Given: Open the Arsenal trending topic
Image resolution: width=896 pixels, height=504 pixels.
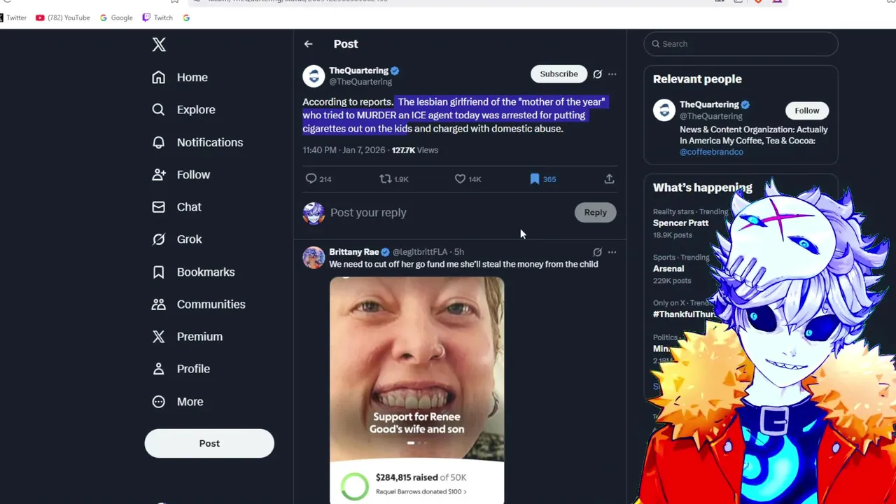Looking at the screenshot, I should (668, 269).
